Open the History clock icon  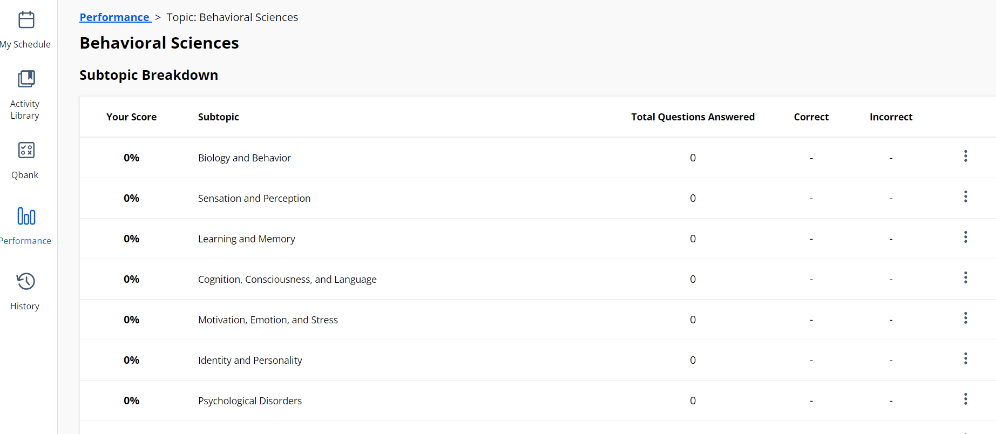(x=26, y=281)
